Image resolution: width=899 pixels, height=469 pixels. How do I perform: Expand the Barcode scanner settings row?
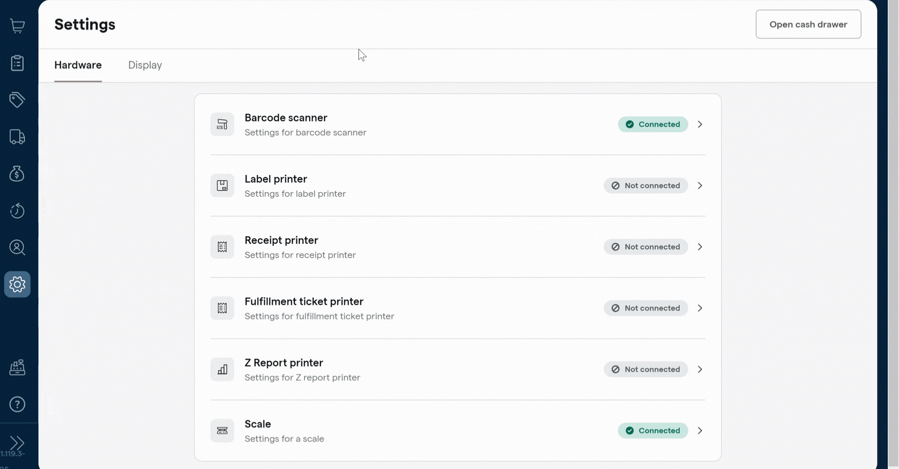(700, 124)
